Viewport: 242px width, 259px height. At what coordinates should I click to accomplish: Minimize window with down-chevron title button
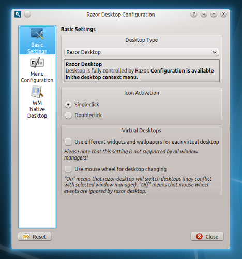(x=204, y=14)
